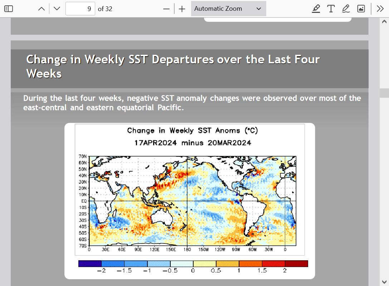The image size is (389, 286).
Task: Click the '−2' value on the color scale
Action: tap(101, 270)
